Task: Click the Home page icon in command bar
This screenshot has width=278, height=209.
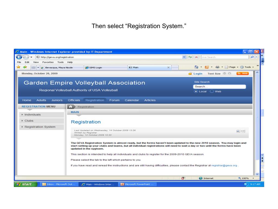Action: (197, 67)
